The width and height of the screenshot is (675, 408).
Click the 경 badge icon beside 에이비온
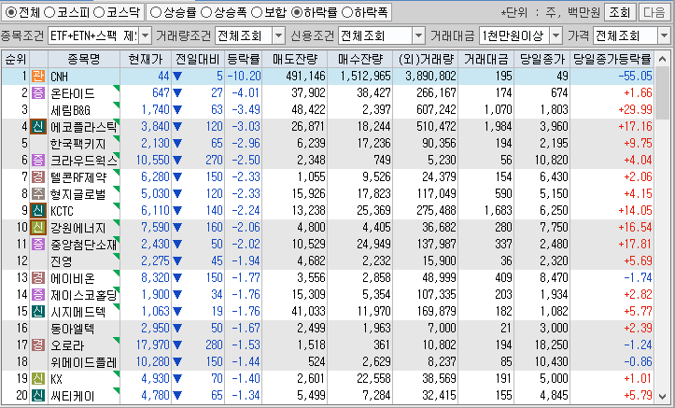(x=38, y=277)
